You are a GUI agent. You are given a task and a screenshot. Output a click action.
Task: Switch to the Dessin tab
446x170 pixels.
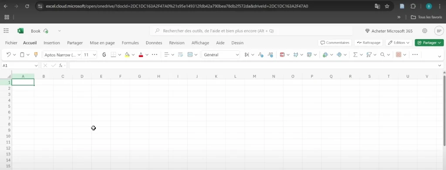point(237,43)
